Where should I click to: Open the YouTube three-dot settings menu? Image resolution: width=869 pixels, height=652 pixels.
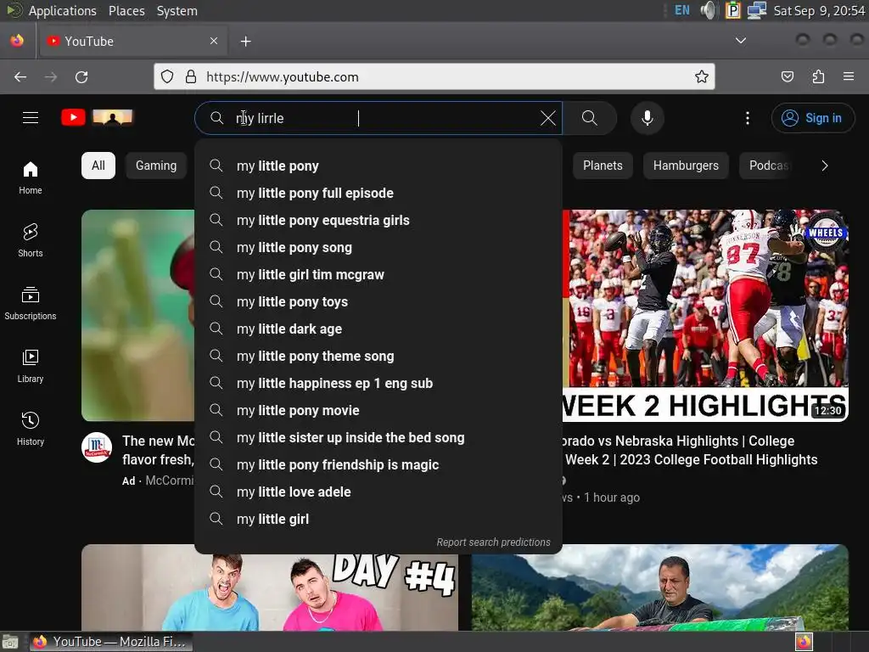747,118
